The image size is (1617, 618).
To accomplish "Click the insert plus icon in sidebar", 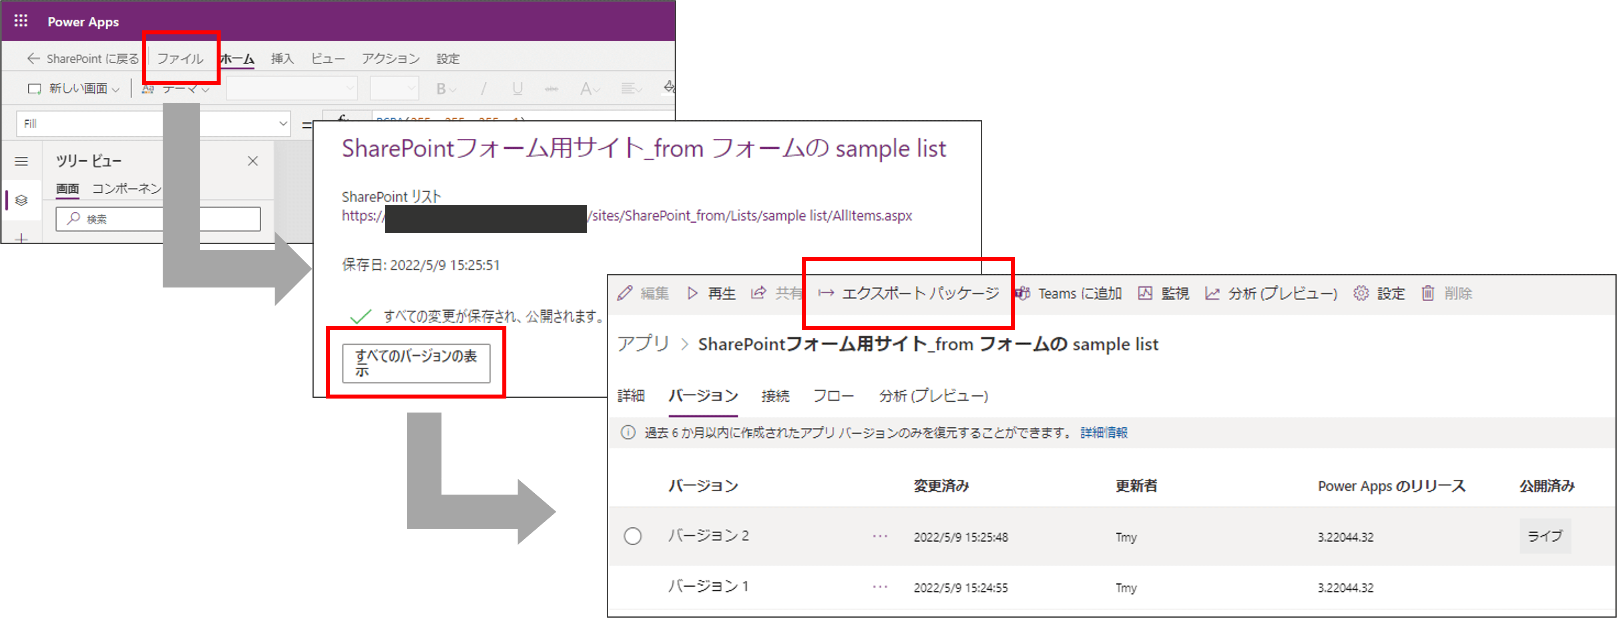I will (x=21, y=238).
